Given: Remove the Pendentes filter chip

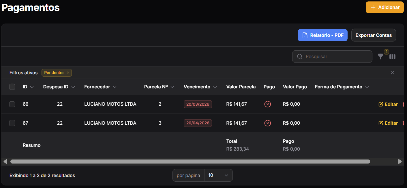Looking at the screenshot, I should point(68,73).
